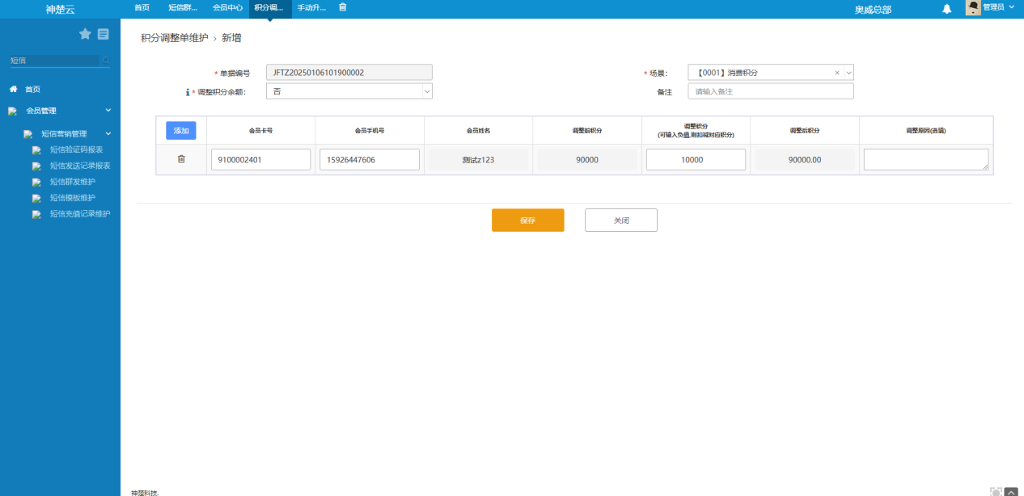This screenshot has height=496, width=1024.
Task: Switch to the 手动升... tab
Action: pos(311,7)
